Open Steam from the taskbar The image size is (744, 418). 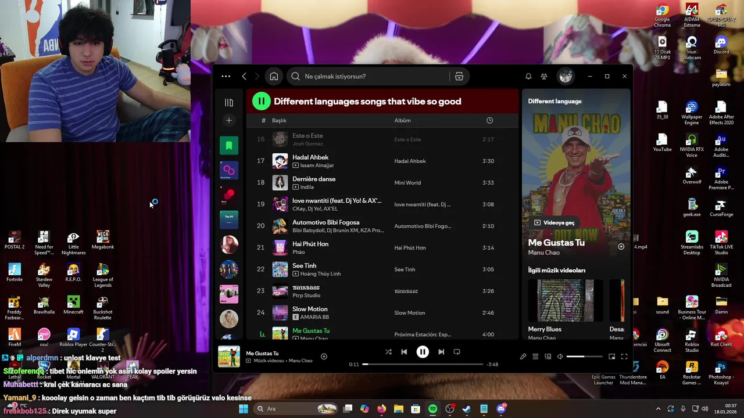[x=466, y=409]
